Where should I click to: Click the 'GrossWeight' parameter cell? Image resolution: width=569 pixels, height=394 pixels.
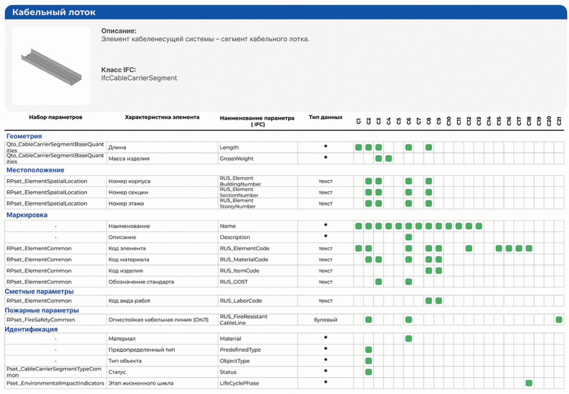258,158
